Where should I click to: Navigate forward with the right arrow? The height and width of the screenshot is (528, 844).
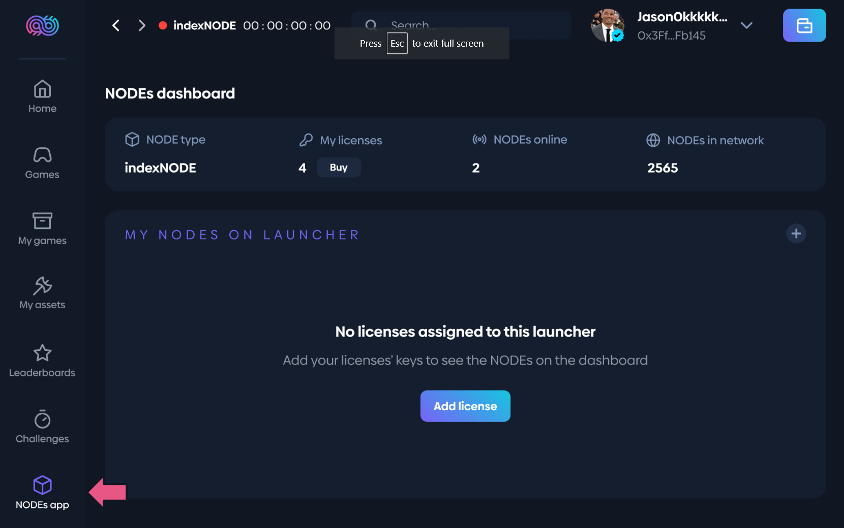tap(142, 25)
